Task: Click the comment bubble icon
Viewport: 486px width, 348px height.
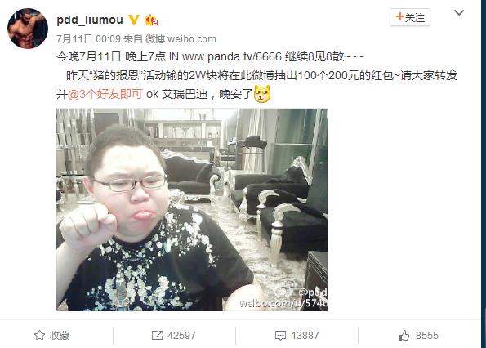Action: pos(280,336)
